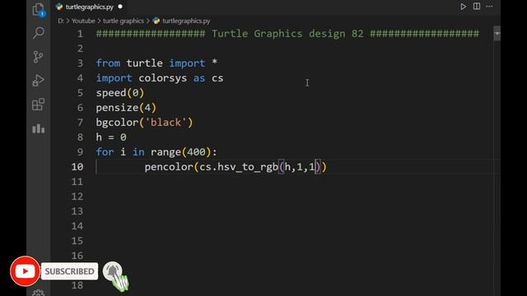Click the Youtube breadcrumb folder
The width and height of the screenshot is (527, 296).
pos(83,21)
